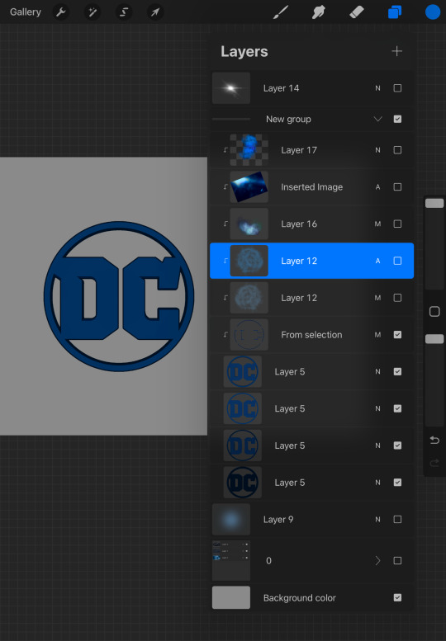Tap the Background color label
The width and height of the screenshot is (446, 641).
[x=300, y=597]
